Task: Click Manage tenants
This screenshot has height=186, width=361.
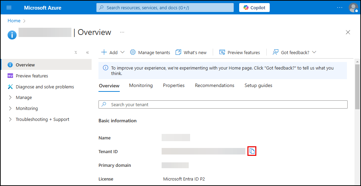Action: point(150,52)
